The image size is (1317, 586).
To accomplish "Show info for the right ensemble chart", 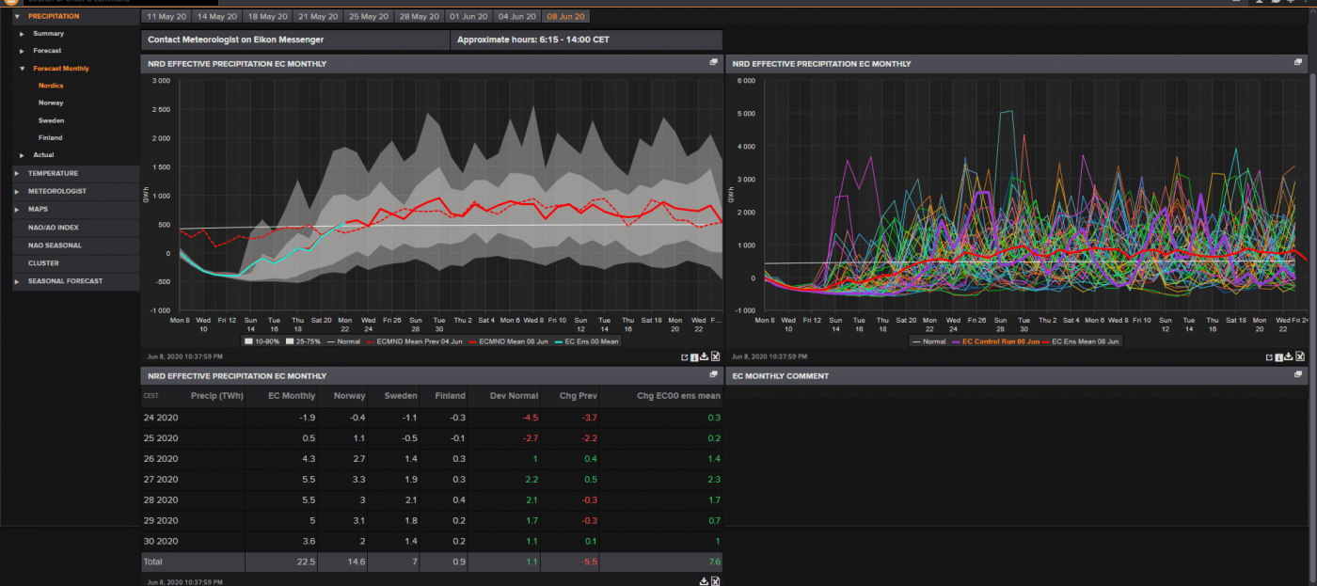I will [1279, 356].
